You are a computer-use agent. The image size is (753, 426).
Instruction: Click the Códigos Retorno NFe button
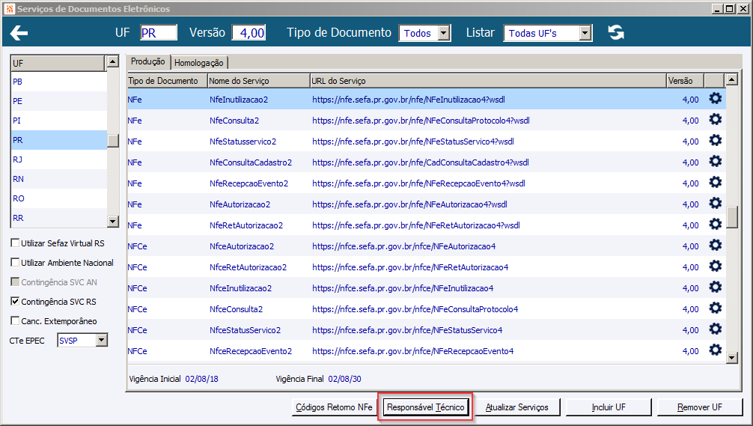tap(334, 407)
